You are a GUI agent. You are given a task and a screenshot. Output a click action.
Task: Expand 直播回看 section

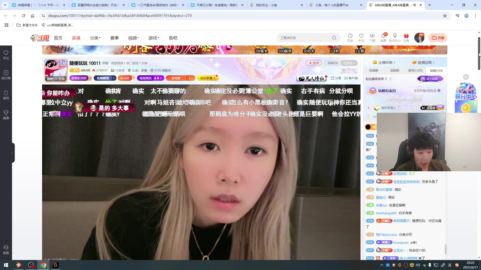[423, 62]
